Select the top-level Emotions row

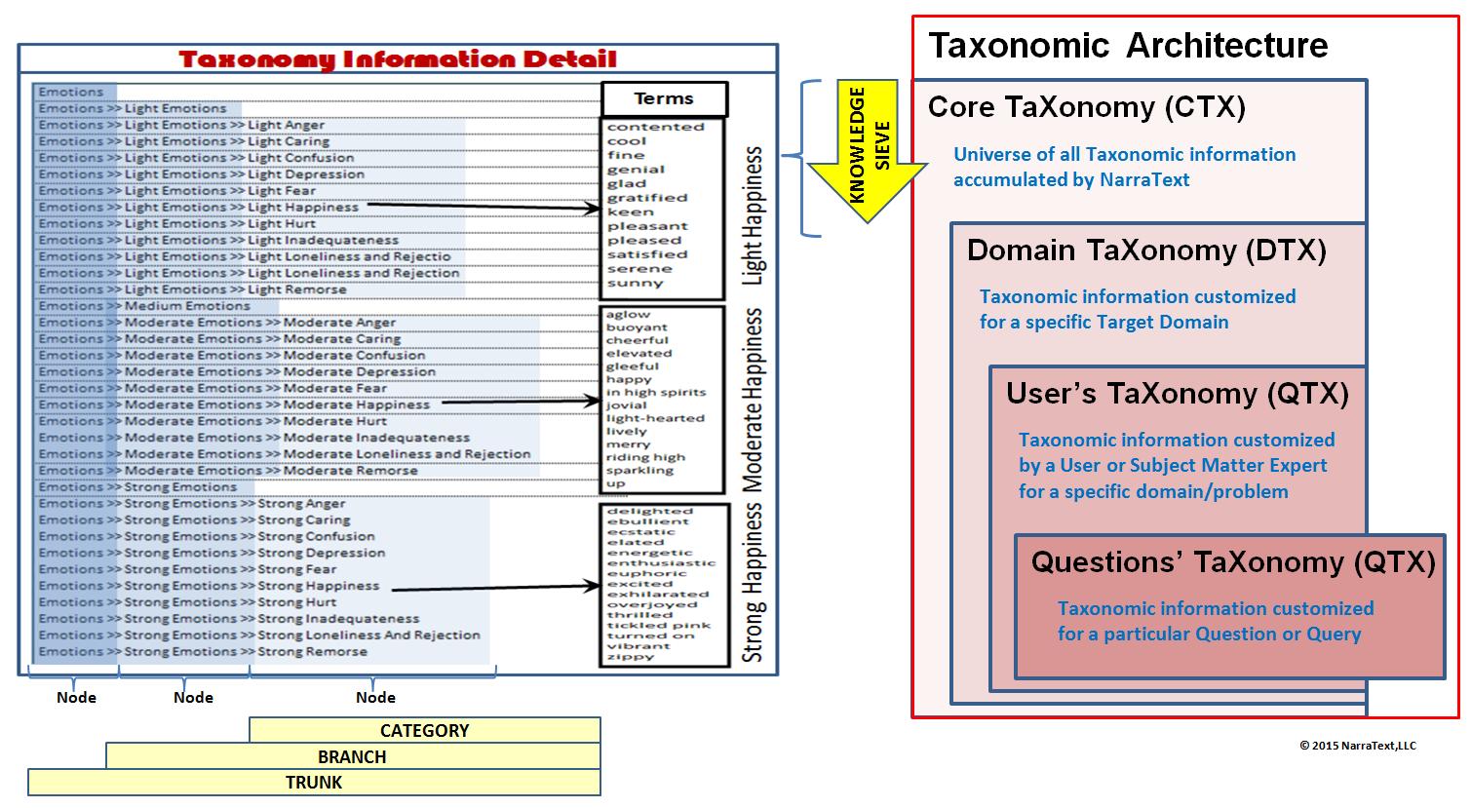(71, 92)
